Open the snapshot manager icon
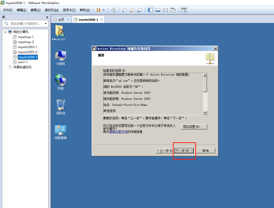Screen dimensions: 274x208 click(140, 10)
